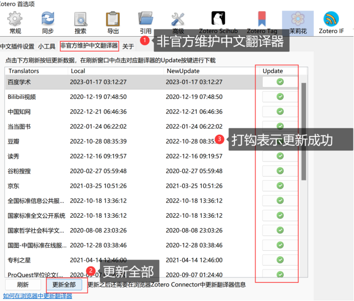Open the Zotero Scihub preferences pane
The width and height of the screenshot is (354, 301).
[218, 23]
